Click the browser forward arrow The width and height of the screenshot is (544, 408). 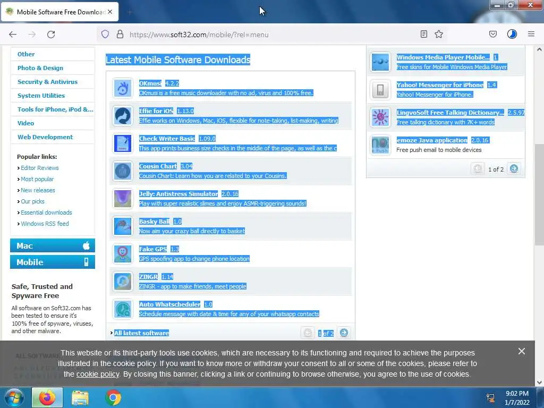click(x=32, y=35)
